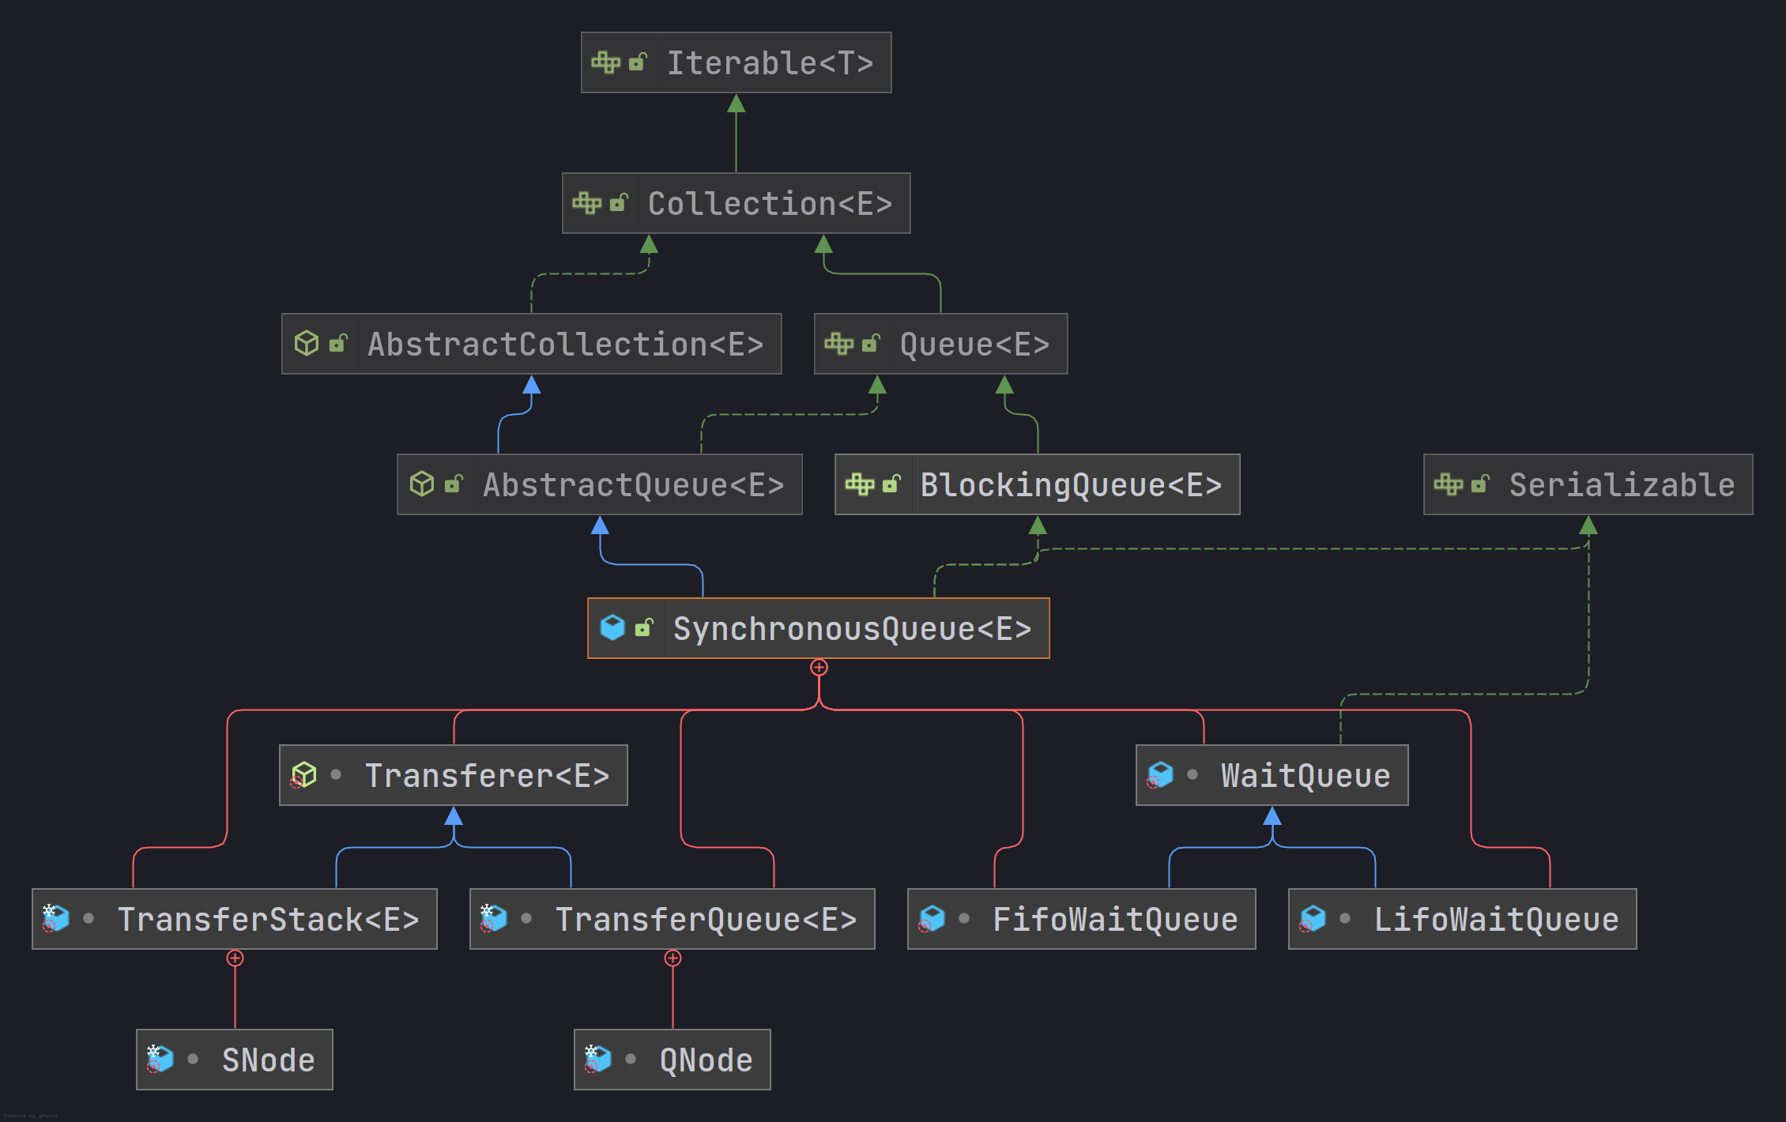The width and height of the screenshot is (1786, 1122).
Task: Select the TransferQueue<E> node label
Action: click(706, 920)
